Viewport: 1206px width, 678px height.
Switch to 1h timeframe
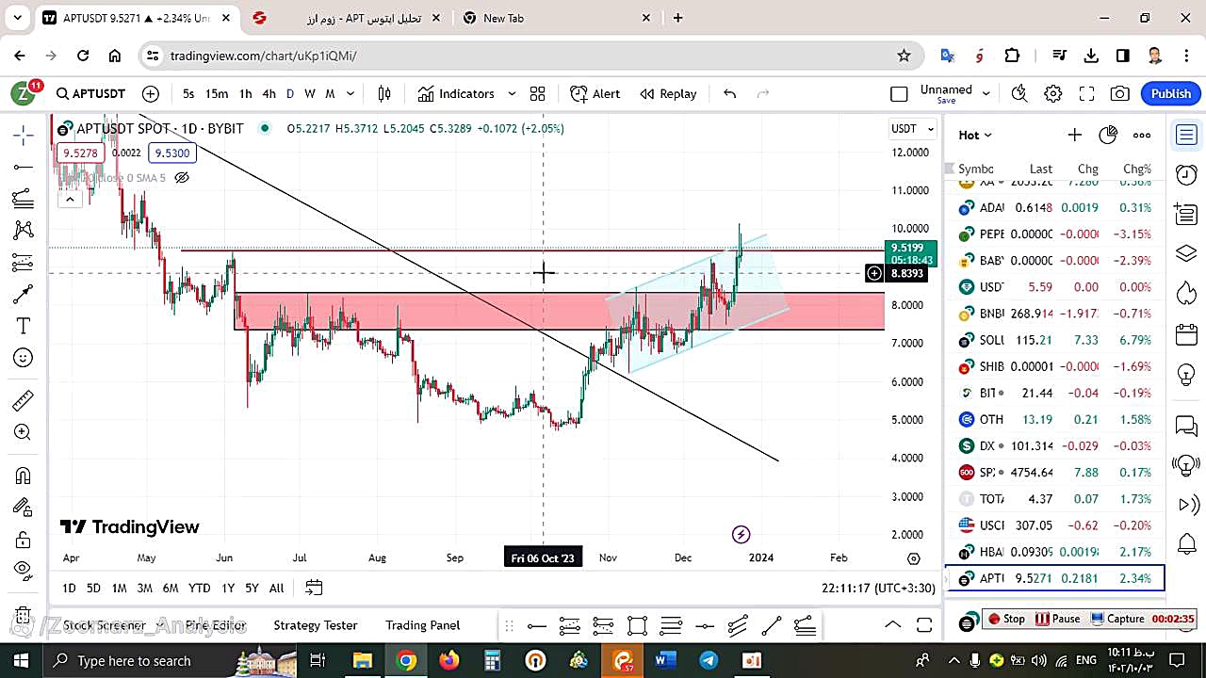pos(246,93)
